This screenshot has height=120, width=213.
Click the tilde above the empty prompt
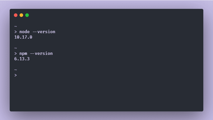(x=16, y=70)
